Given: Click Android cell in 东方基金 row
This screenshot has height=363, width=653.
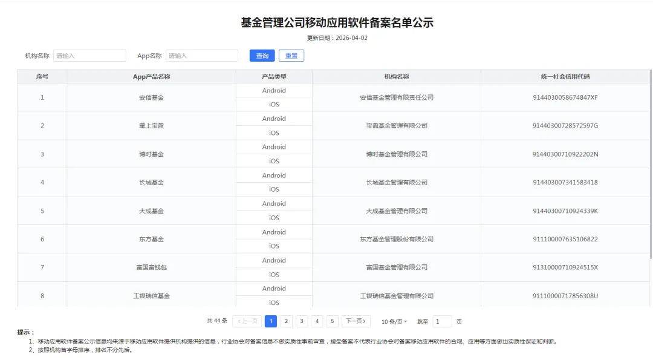Looking at the screenshot, I should (274, 232).
